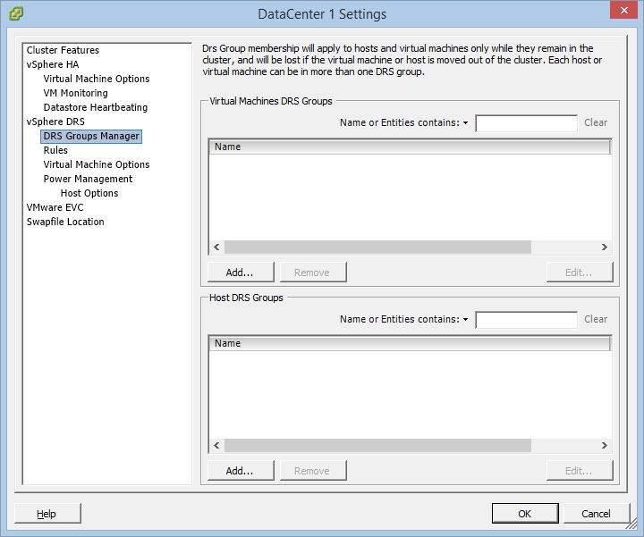Open filter dropdown in Host DRS Groups

pyautogui.click(x=465, y=319)
